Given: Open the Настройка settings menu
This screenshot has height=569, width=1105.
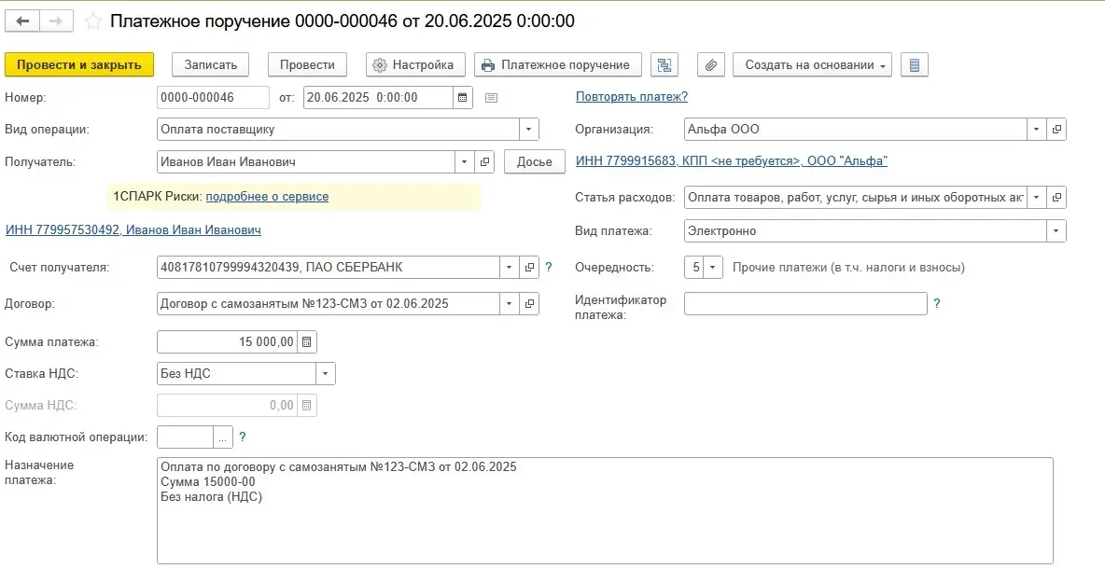Looking at the screenshot, I should [x=413, y=65].
